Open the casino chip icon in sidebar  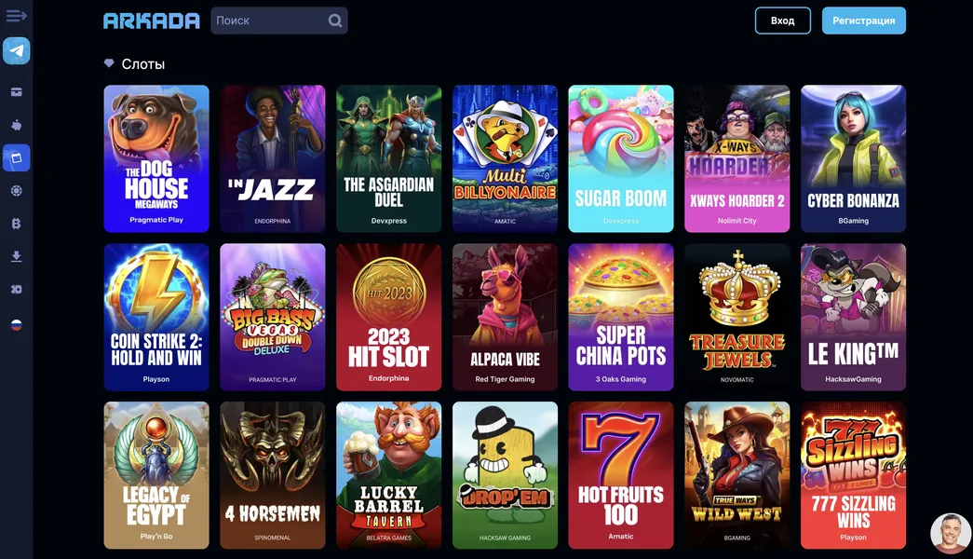tap(16, 191)
